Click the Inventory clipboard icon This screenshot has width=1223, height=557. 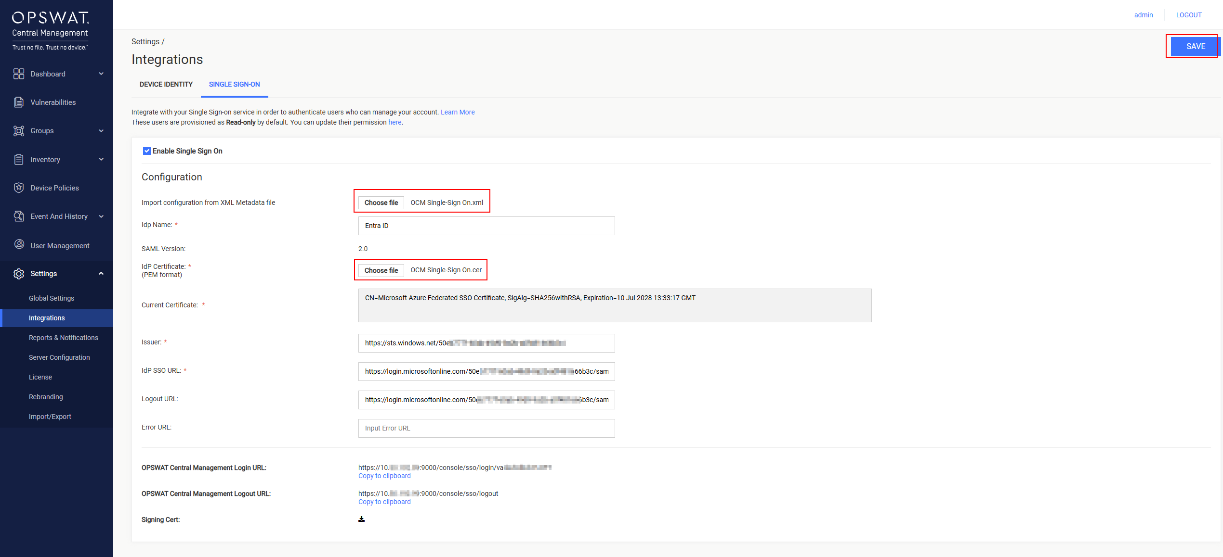tap(19, 159)
